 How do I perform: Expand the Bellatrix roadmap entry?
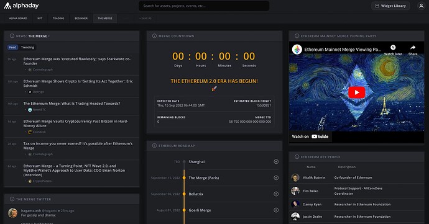276,194
